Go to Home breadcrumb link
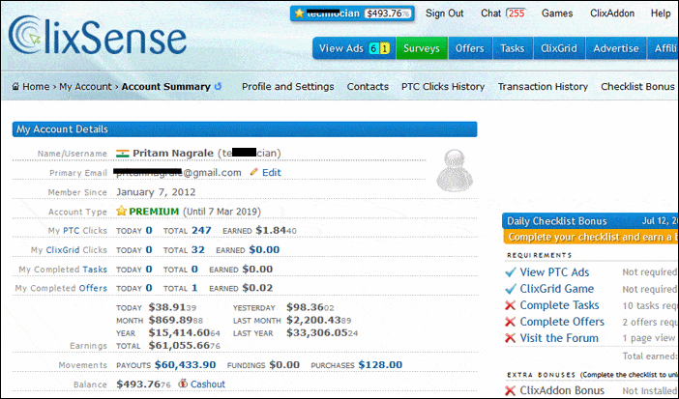This screenshot has width=679, height=399. (36, 87)
